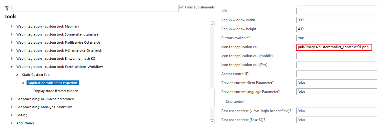Collapse the Konstruktions-Workflow custom tool node
Image resolution: width=378 pixels, height=127 pixels.
point(12,67)
